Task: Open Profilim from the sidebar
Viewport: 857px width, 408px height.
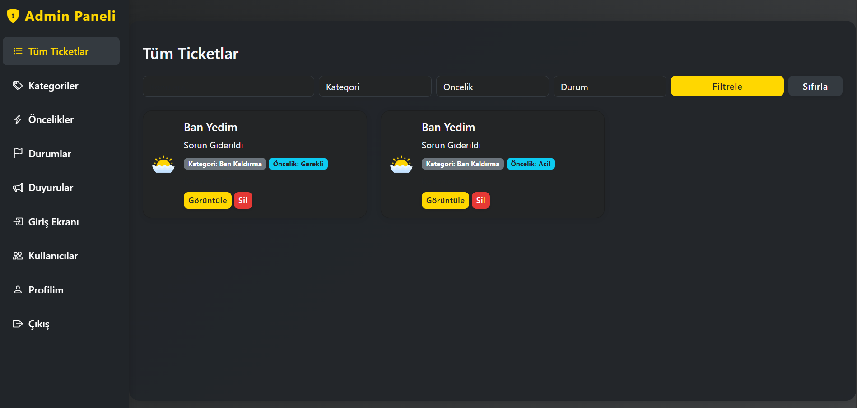Action: pyautogui.click(x=61, y=290)
